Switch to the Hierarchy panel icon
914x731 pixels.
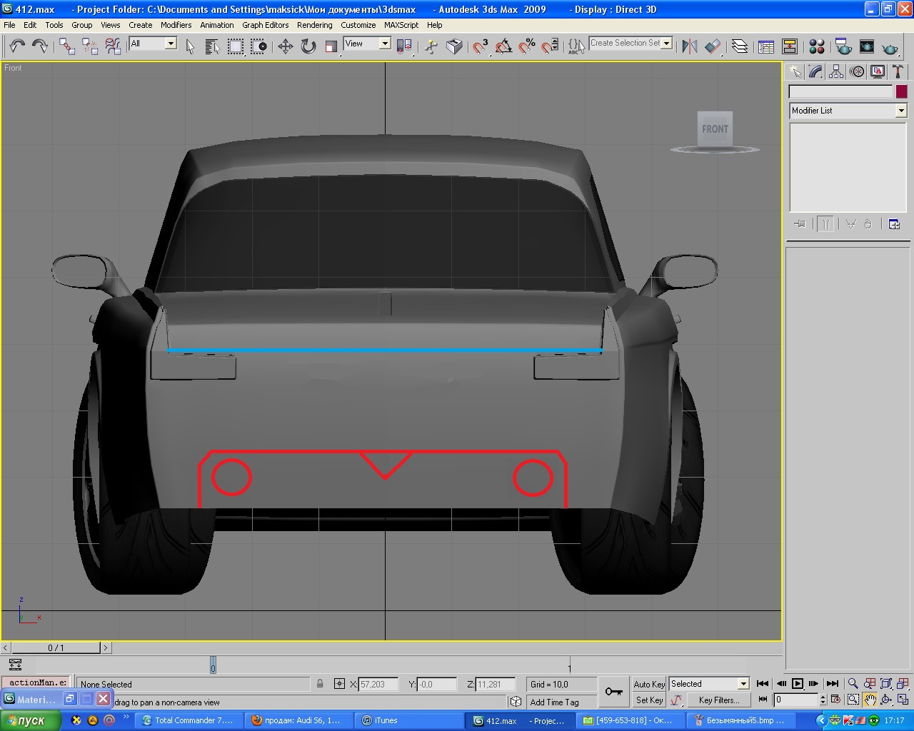pyautogui.click(x=836, y=71)
